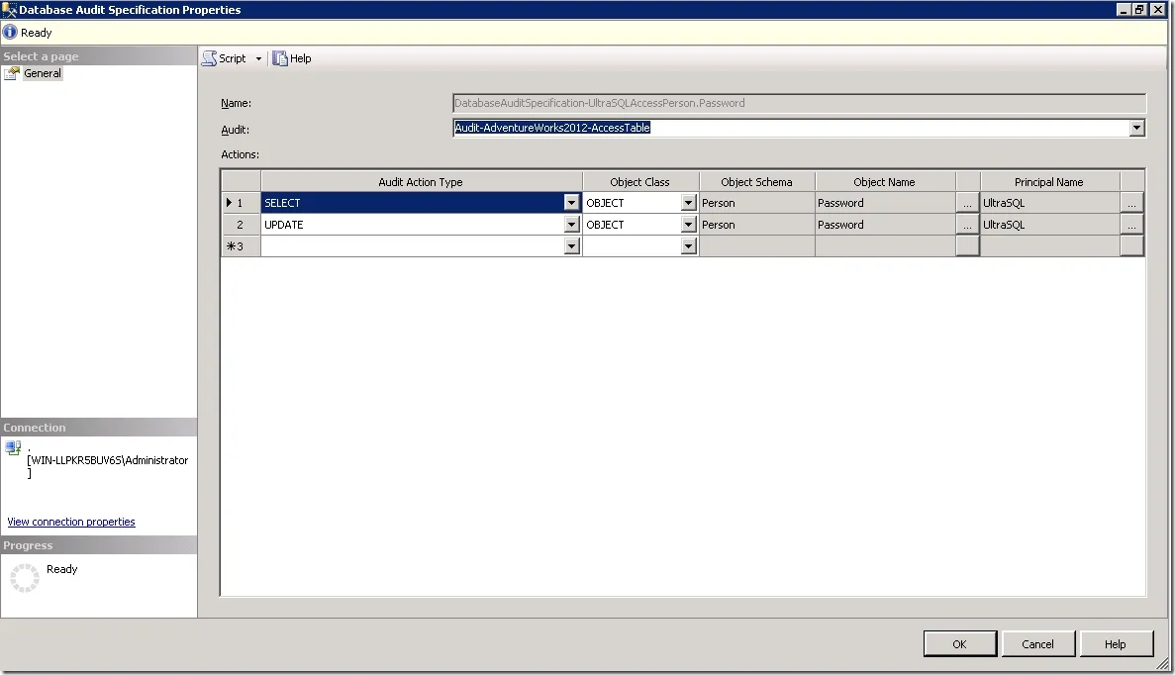Click Audit Action Type column header
The width and height of the screenshot is (1175, 675).
(x=421, y=182)
